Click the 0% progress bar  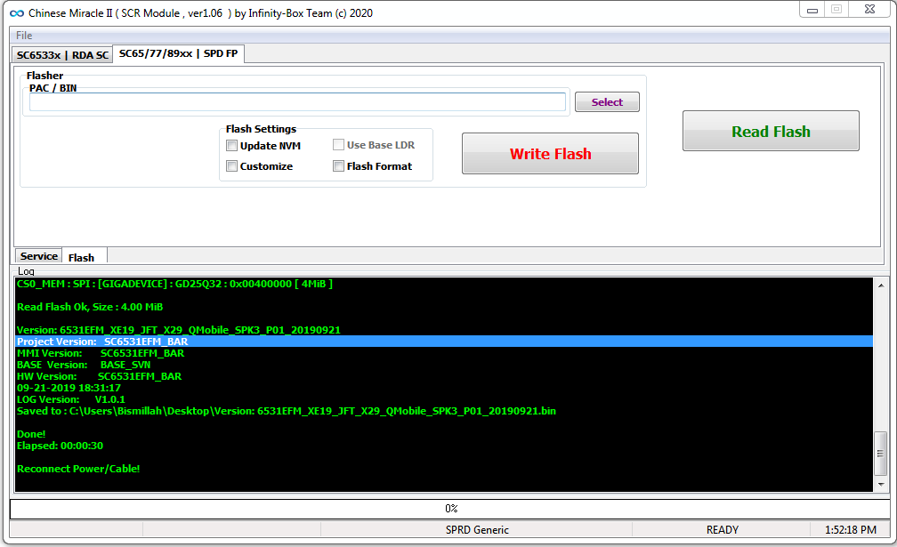(x=449, y=509)
